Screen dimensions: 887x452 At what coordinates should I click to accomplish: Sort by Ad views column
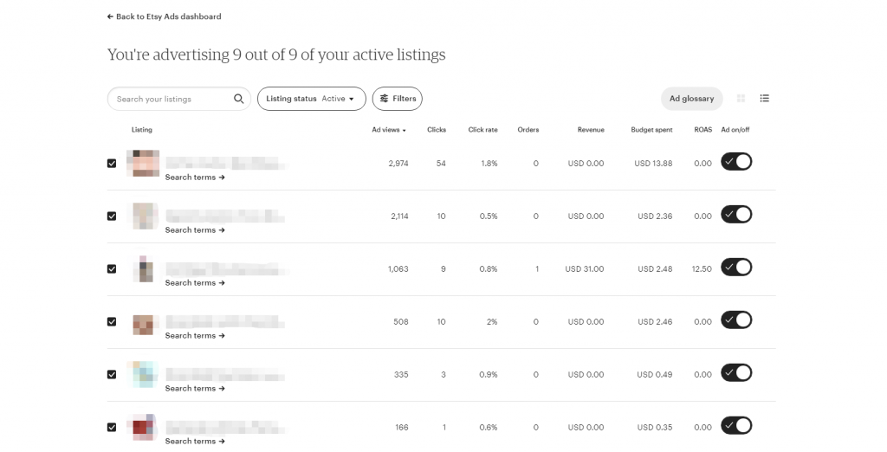[x=388, y=130]
